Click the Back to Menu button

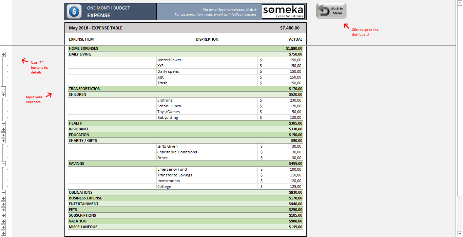pyautogui.click(x=331, y=11)
